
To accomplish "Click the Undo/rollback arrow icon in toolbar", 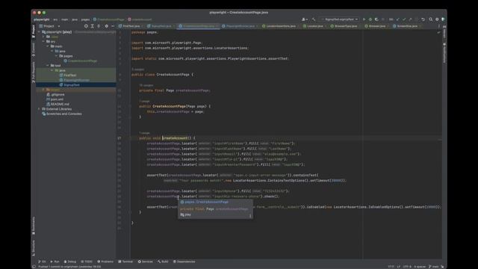I will click(423, 19).
